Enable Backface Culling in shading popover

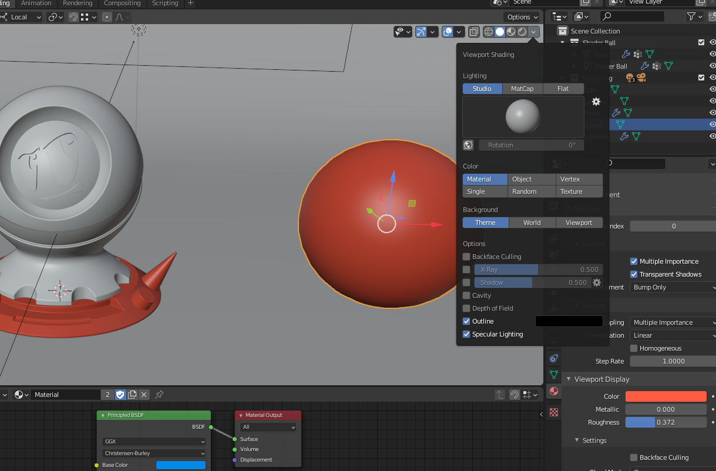(466, 257)
